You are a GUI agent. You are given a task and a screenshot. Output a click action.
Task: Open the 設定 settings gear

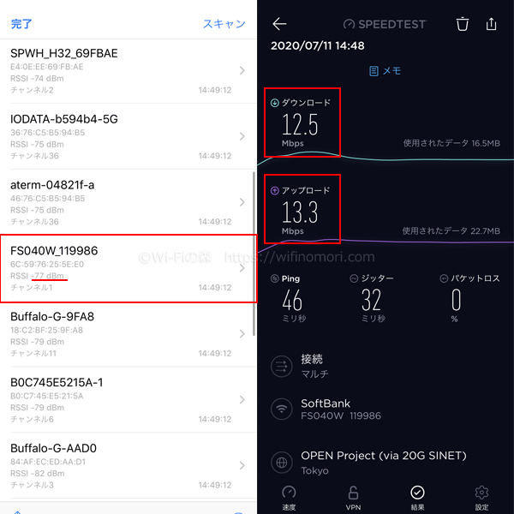pos(481,498)
